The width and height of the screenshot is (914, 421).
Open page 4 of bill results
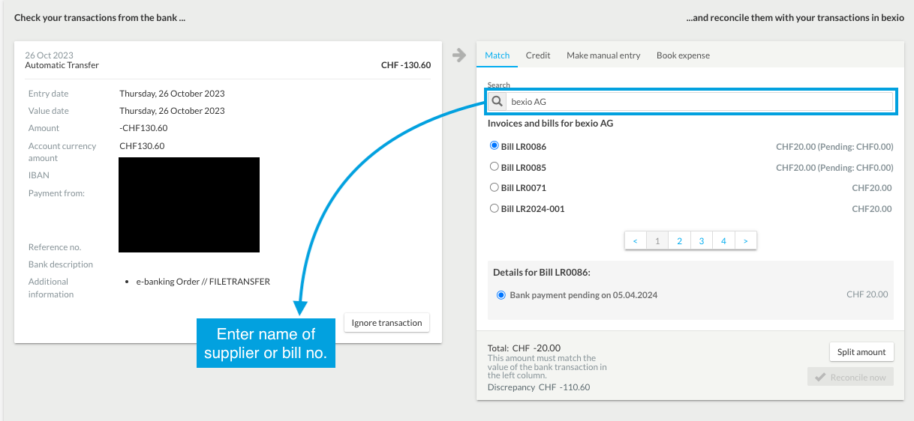[723, 241]
